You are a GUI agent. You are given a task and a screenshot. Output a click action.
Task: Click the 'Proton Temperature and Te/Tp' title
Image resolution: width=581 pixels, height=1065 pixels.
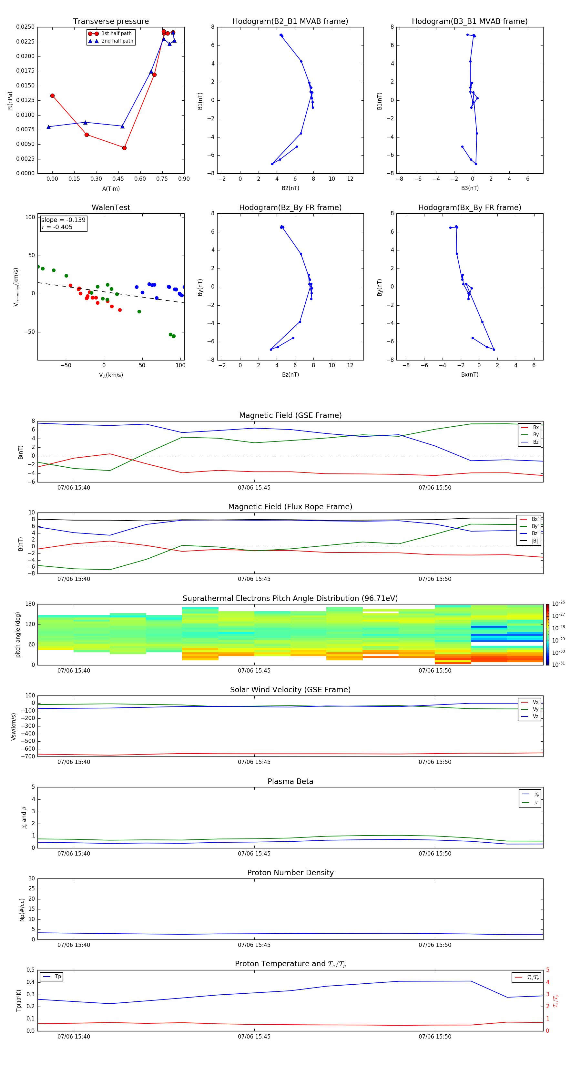click(x=290, y=964)
